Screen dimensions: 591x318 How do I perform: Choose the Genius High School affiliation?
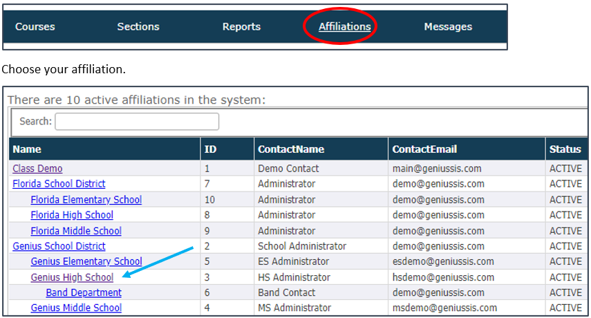click(72, 277)
